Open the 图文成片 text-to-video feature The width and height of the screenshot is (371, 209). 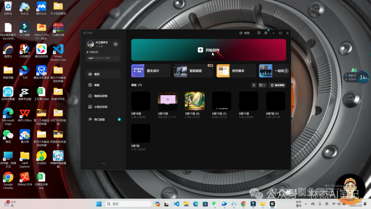151,71
